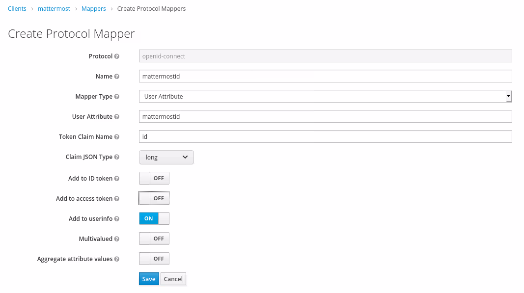
Task: Disable the Add to userinfo toggle
Action: (154, 218)
